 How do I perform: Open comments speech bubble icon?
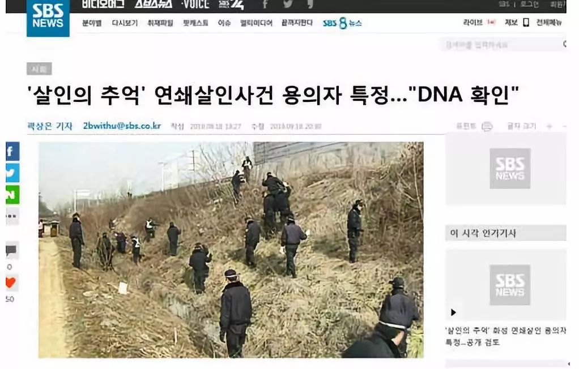pyautogui.click(x=11, y=251)
